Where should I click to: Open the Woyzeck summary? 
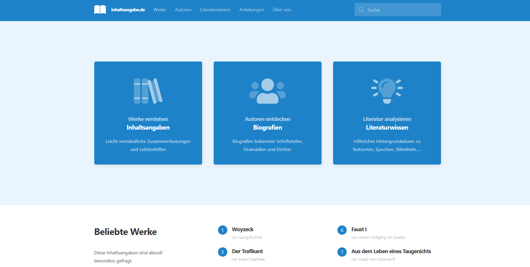[243, 229]
